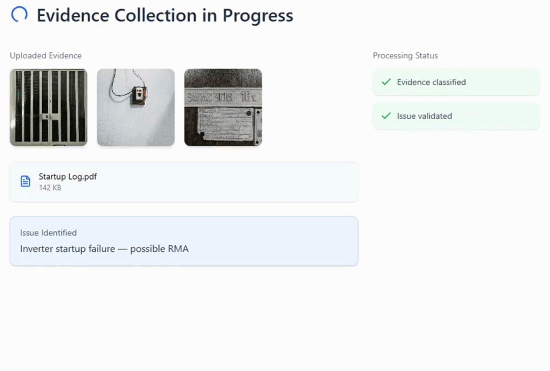550x371 pixels.
Task: Open the metal bars gate evidence photo
Action: point(49,107)
